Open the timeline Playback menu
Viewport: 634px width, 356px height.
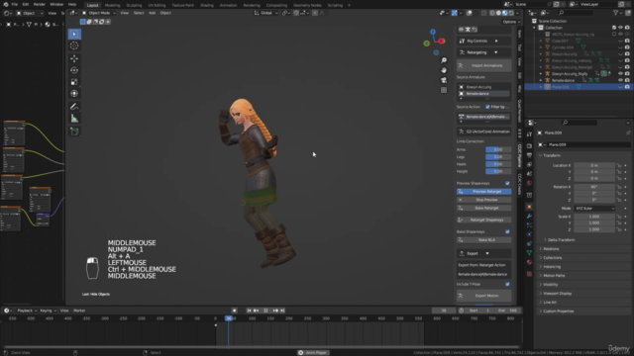(x=27, y=311)
